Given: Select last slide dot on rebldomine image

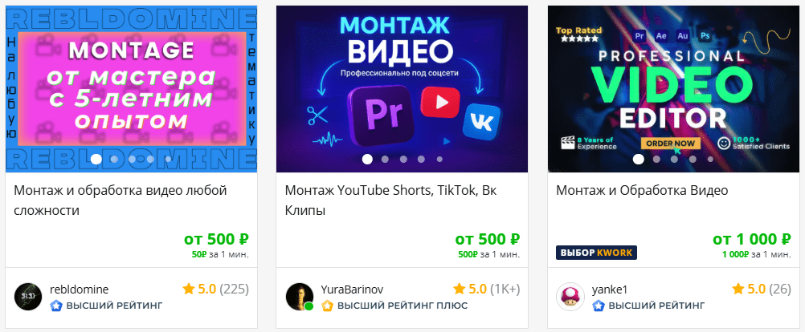Looking at the screenshot, I should click(x=168, y=160).
